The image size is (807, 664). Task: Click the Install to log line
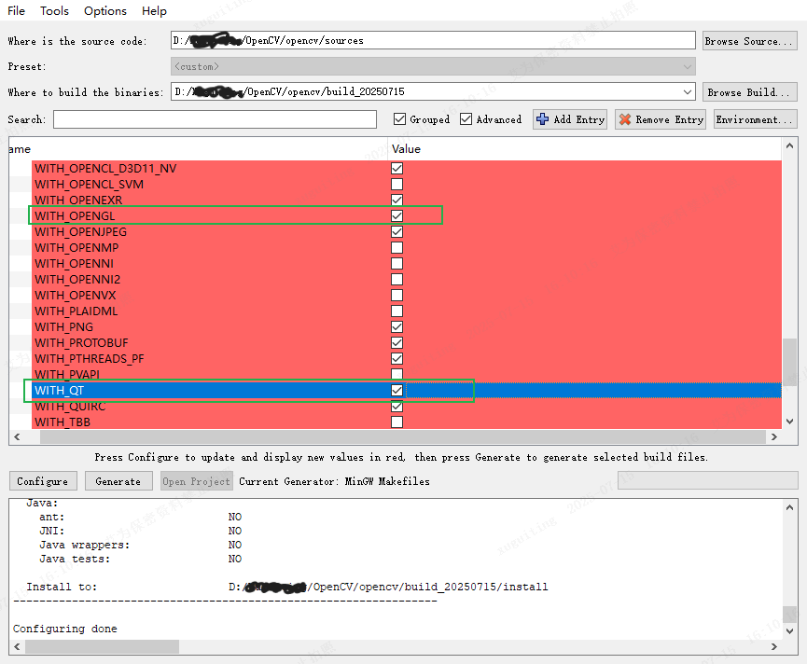coord(287,587)
